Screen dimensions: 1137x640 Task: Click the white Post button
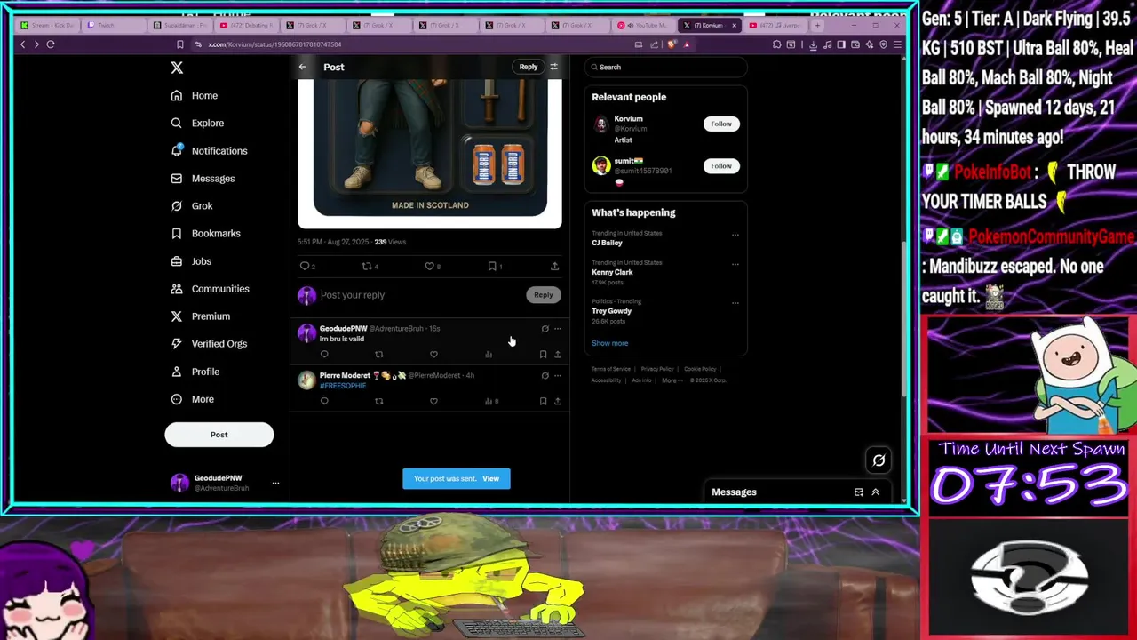tap(219, 435)
